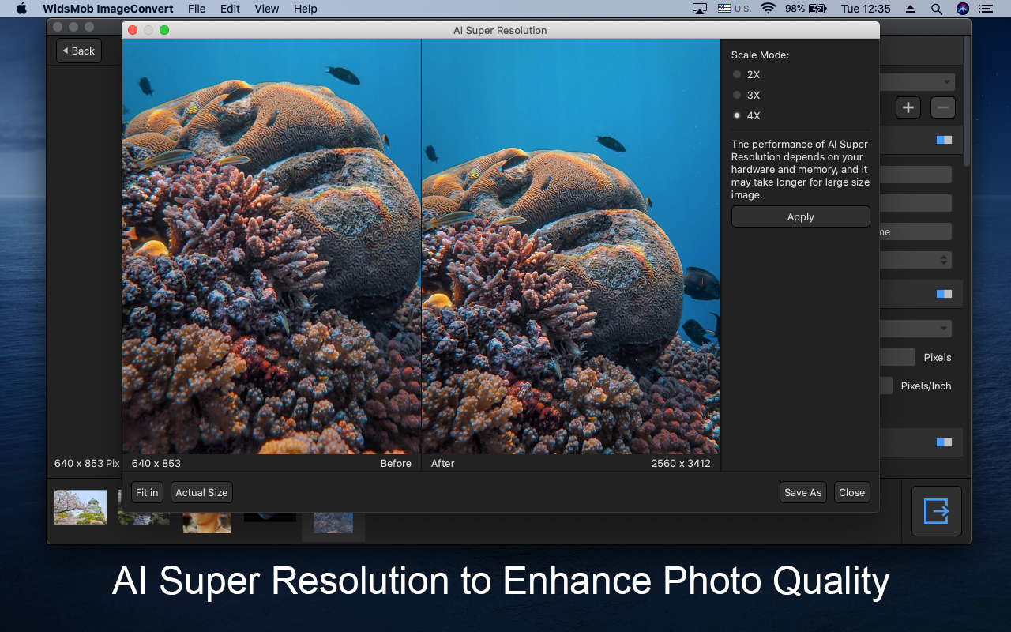Open the Notification Center list icon
Screen dimensions: 1011x632
click(x=985, y=9)
